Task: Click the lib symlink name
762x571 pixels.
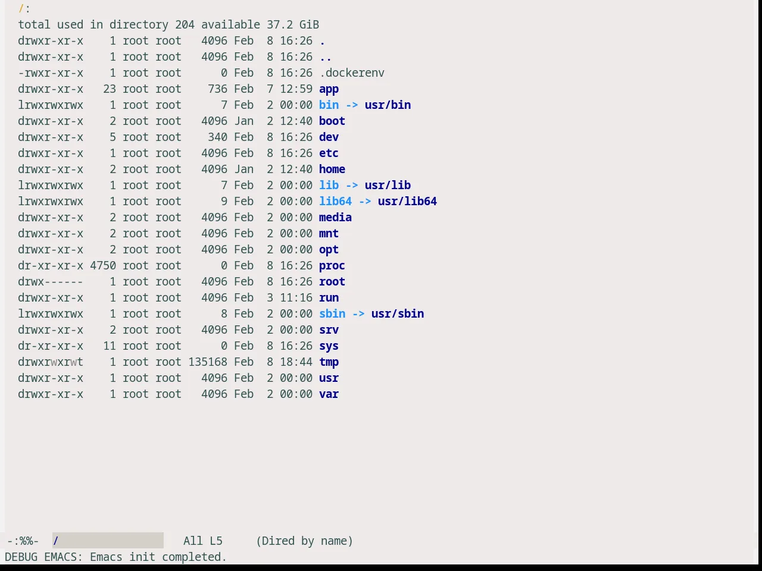Action: click(x=329, y=186)
